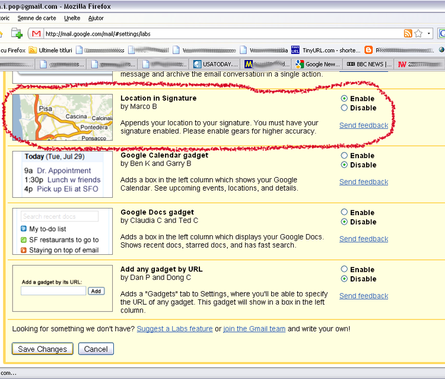Disable Location in Signature

point(344,108)
